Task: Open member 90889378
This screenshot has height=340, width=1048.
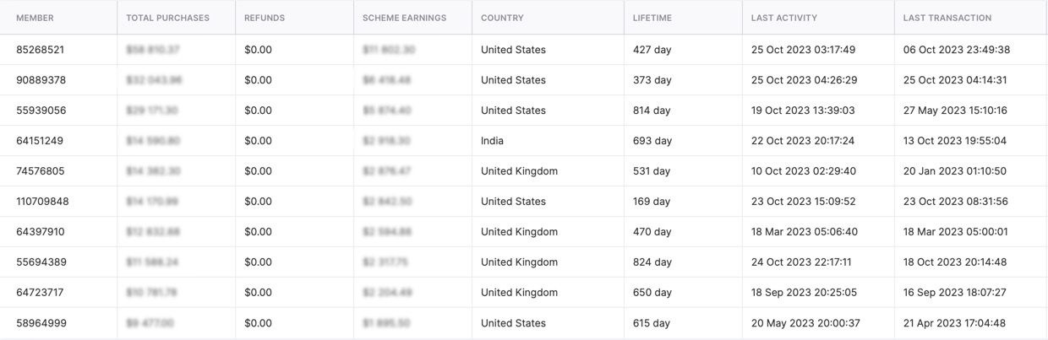Action: point(41,80)
